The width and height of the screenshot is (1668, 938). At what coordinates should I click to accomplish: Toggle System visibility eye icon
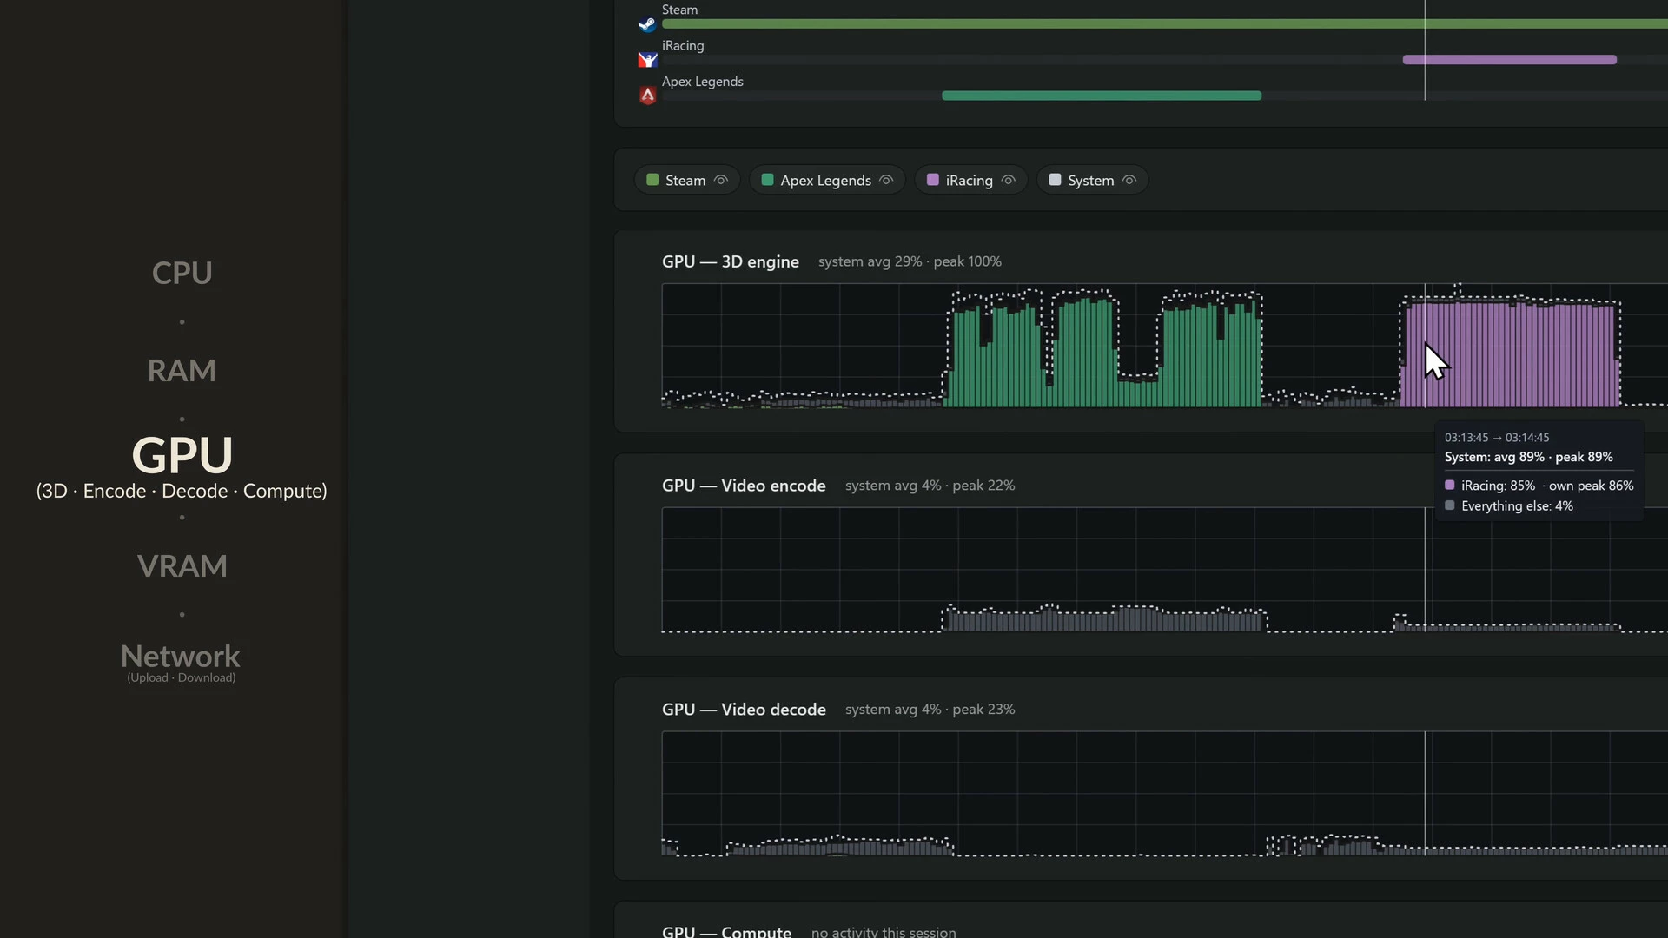pyautogui.click(x=1129, y=180)
